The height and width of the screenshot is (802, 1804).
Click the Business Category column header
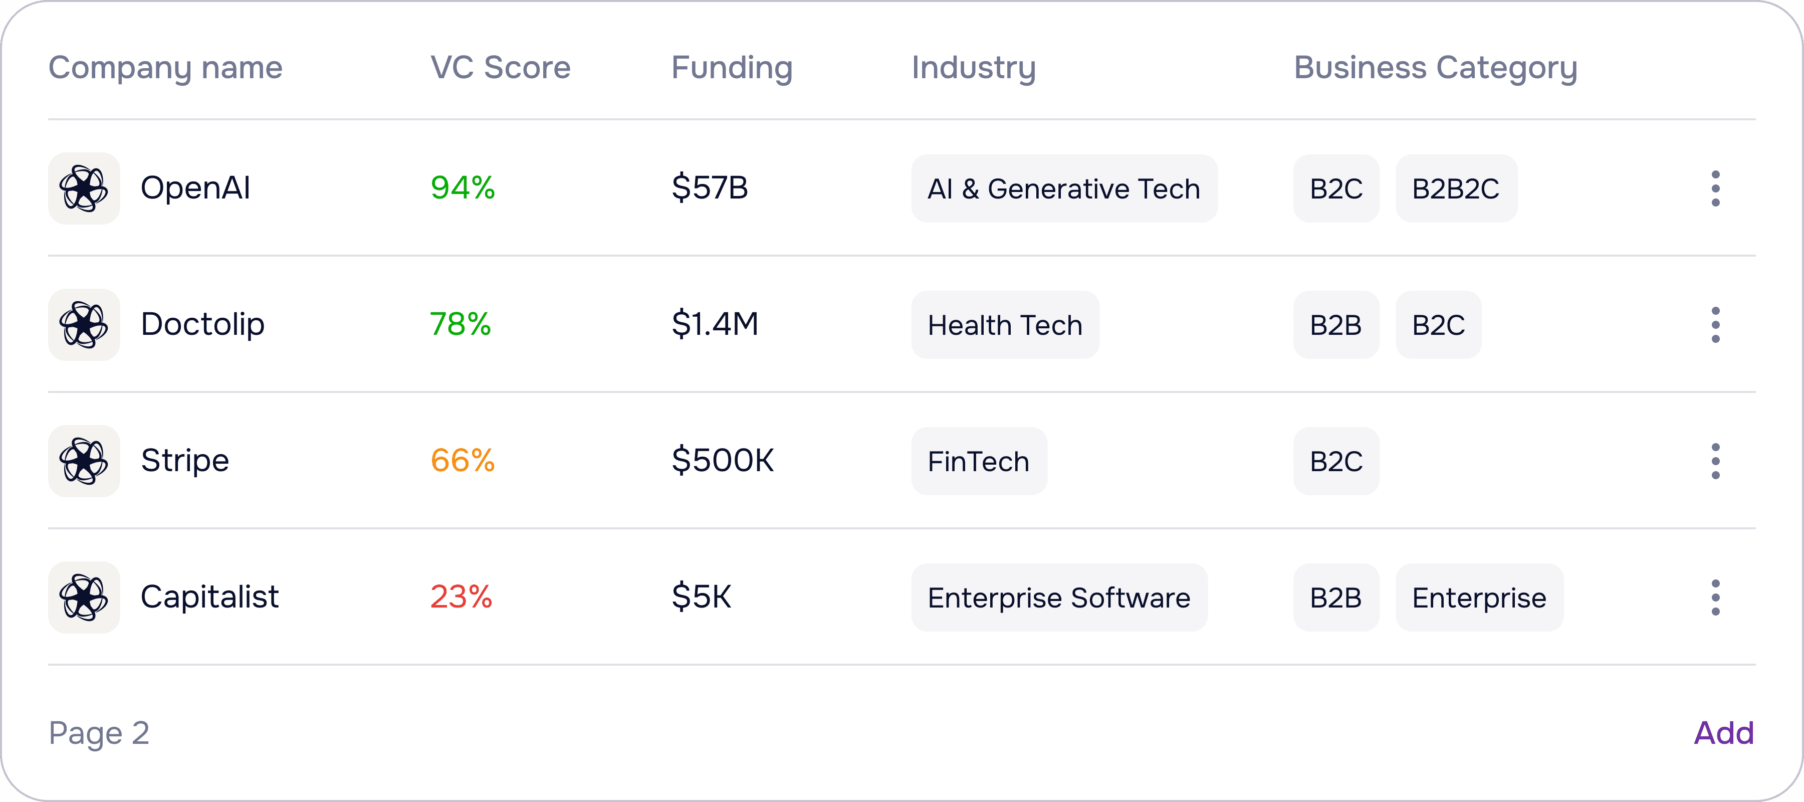[1435, 67]
